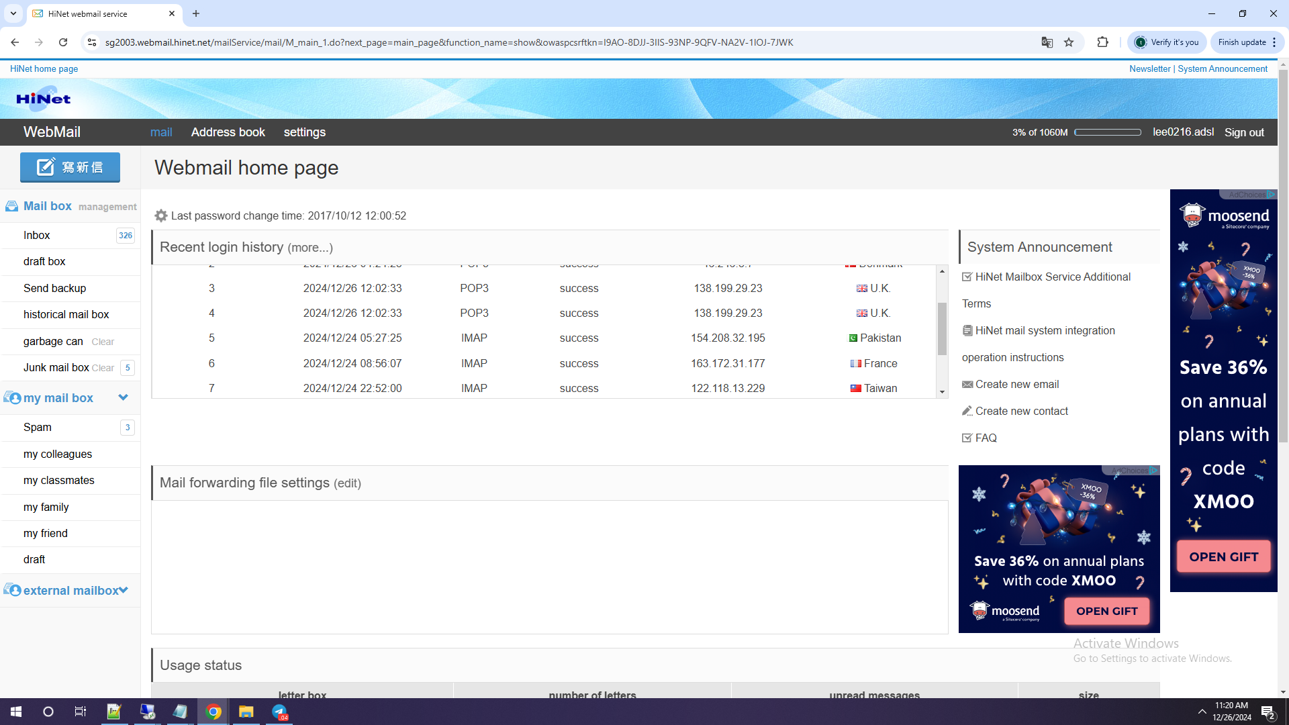Open the browser tab search dropdown
1289x725 pixels.
point(13,13)
